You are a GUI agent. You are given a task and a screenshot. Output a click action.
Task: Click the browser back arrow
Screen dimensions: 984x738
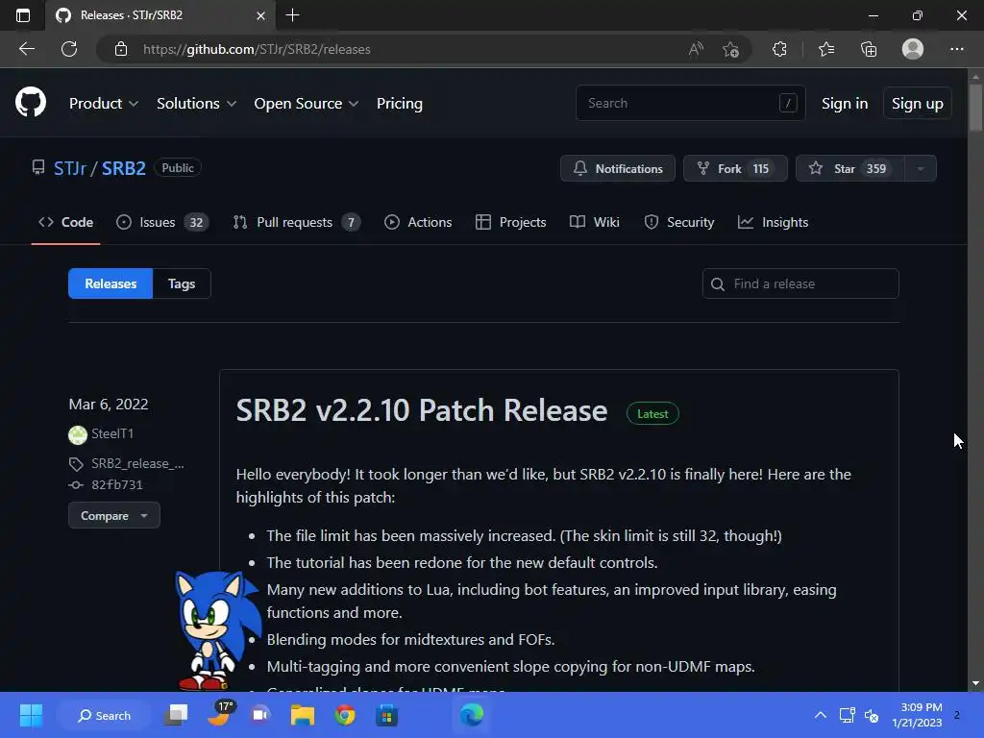pos(27,49)
